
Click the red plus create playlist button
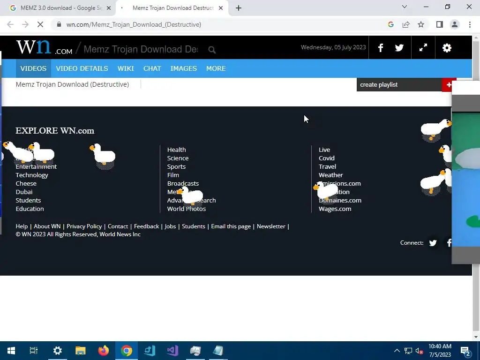click(x=449, y=85)
